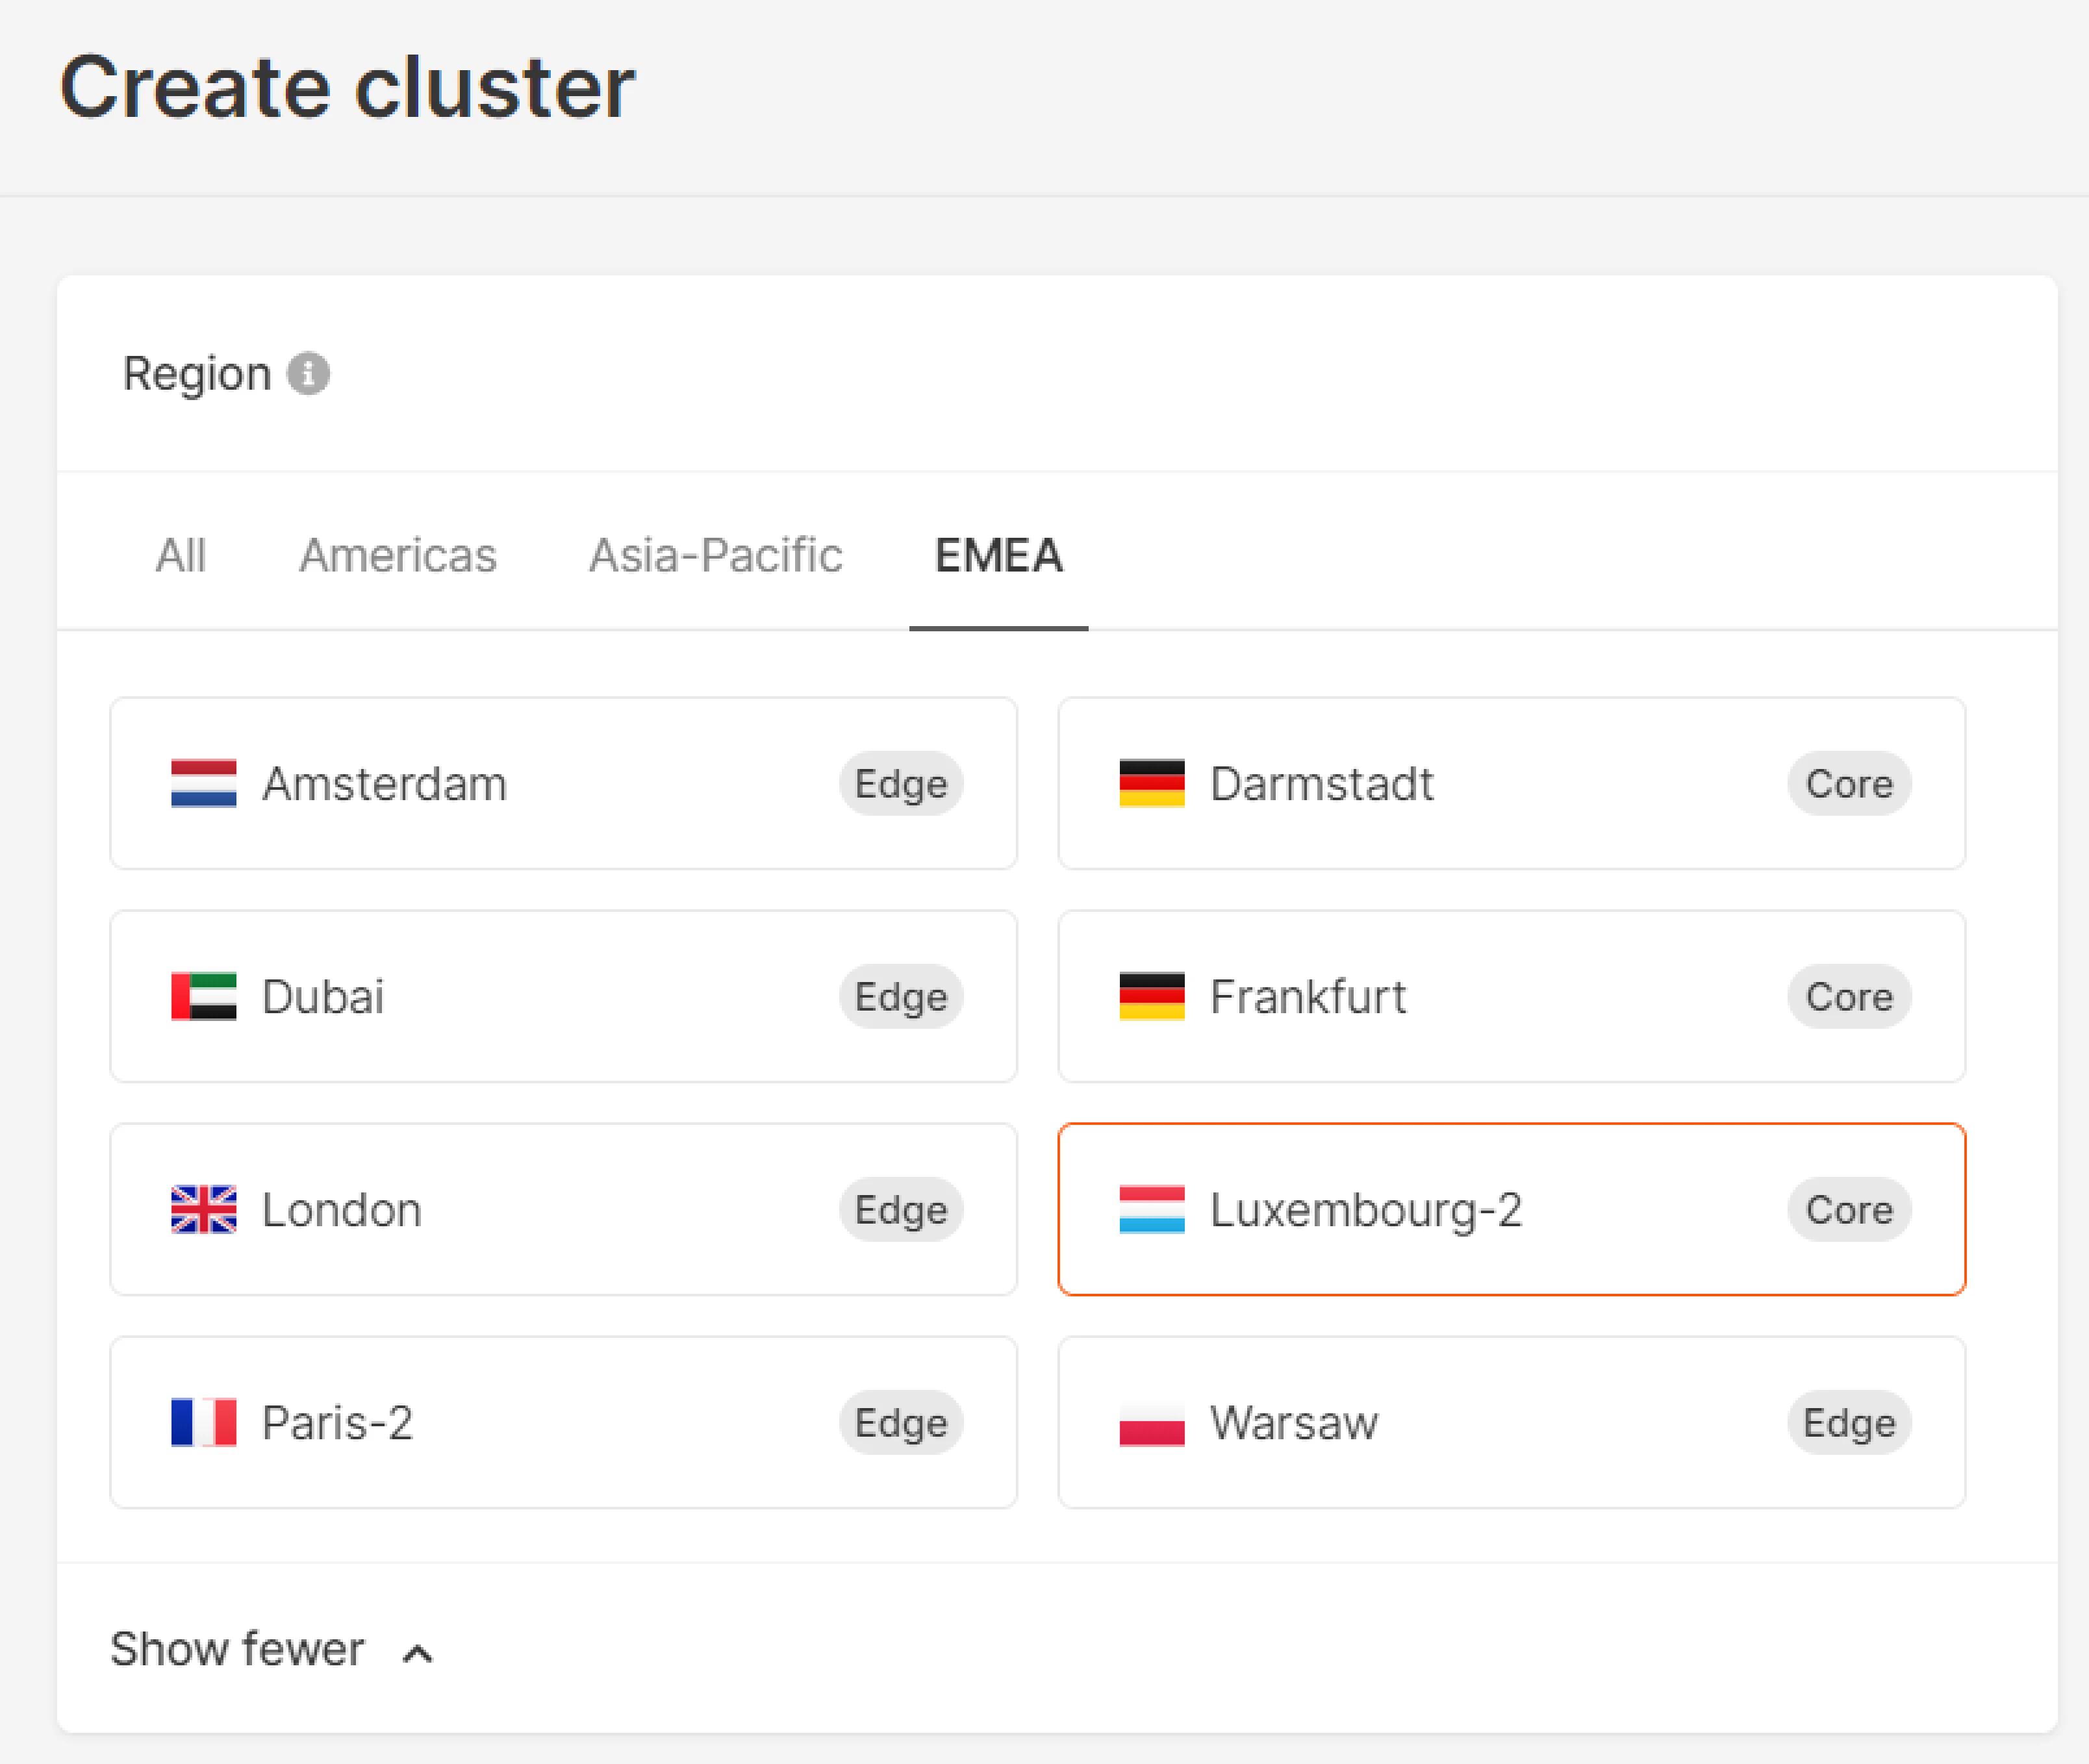Click the Edge badge on Paris-2
Viewport: 2089px width, 1764px height.
click(900, 1422)
